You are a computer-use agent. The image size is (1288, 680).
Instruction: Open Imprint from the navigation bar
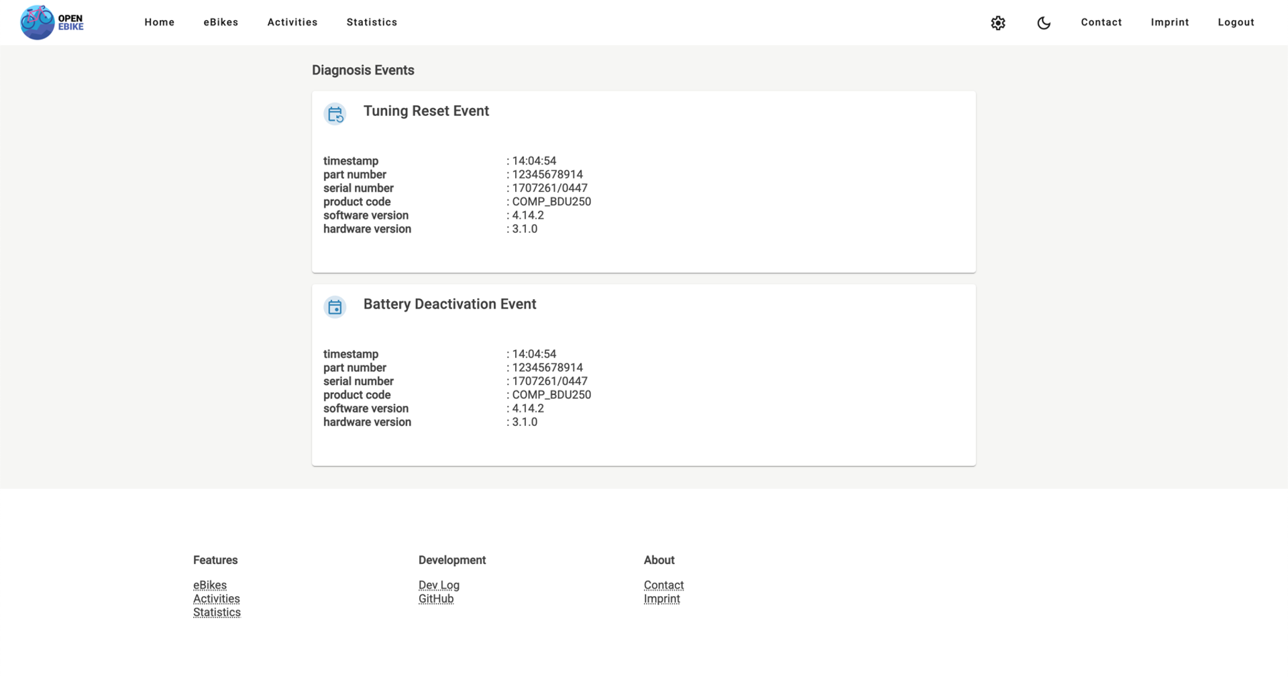tap(1170, 22)
